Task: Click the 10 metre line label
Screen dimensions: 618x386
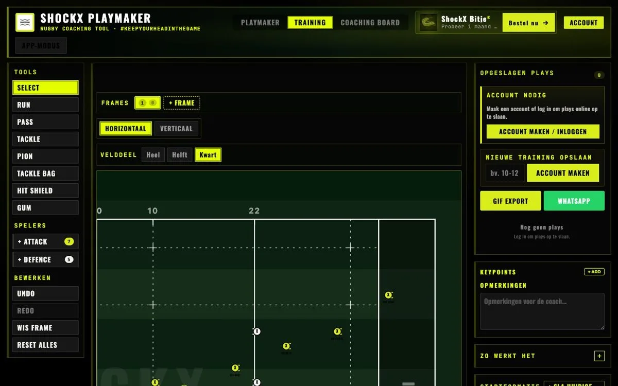Action: 152,211
